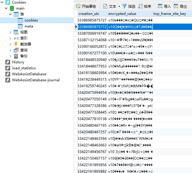Click the encrypted_value column header
Image resolution: width=192 pixels, height=173 pixels.
[x=130, y=14]
